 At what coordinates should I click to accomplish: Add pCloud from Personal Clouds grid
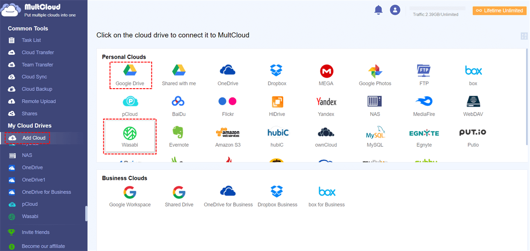pos(130,106)
